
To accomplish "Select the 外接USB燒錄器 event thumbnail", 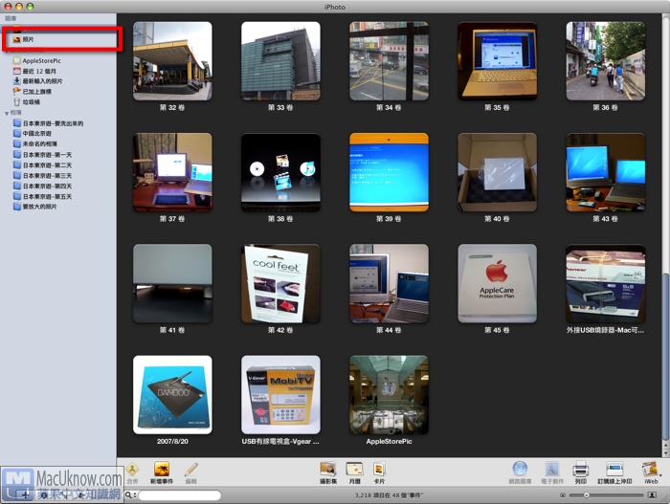I will point(606,284).
